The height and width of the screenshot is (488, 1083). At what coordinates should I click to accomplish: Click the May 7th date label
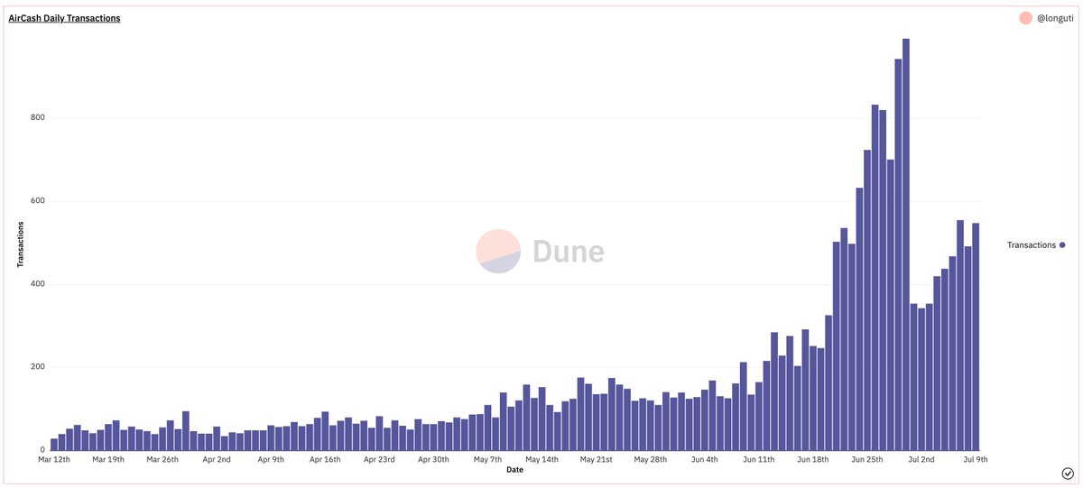(488, 459)
